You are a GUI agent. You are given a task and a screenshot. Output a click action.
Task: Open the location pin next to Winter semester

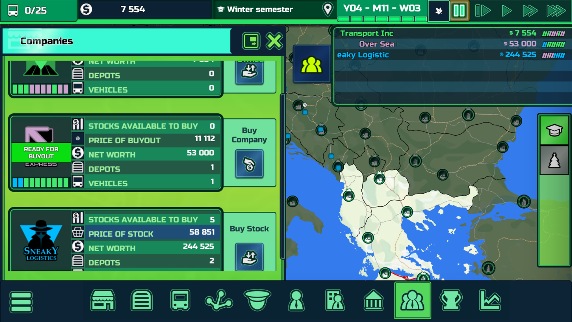[327, 9]
